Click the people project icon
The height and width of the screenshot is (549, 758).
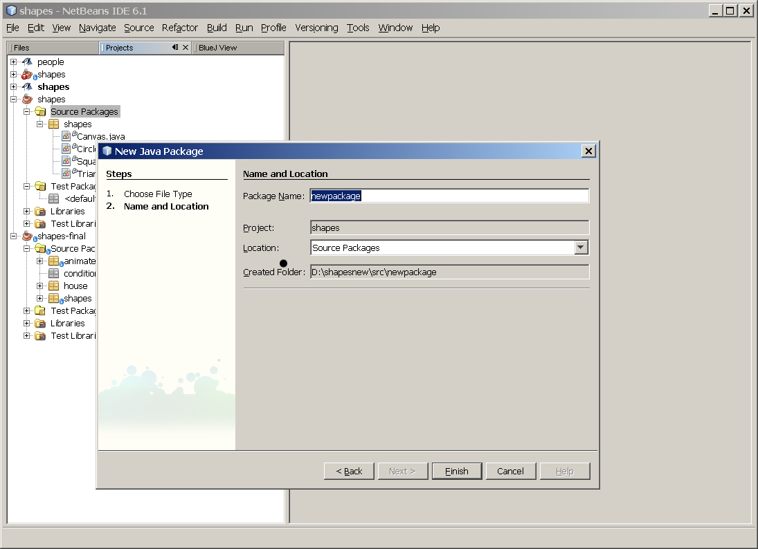click(x=27, y=62)
